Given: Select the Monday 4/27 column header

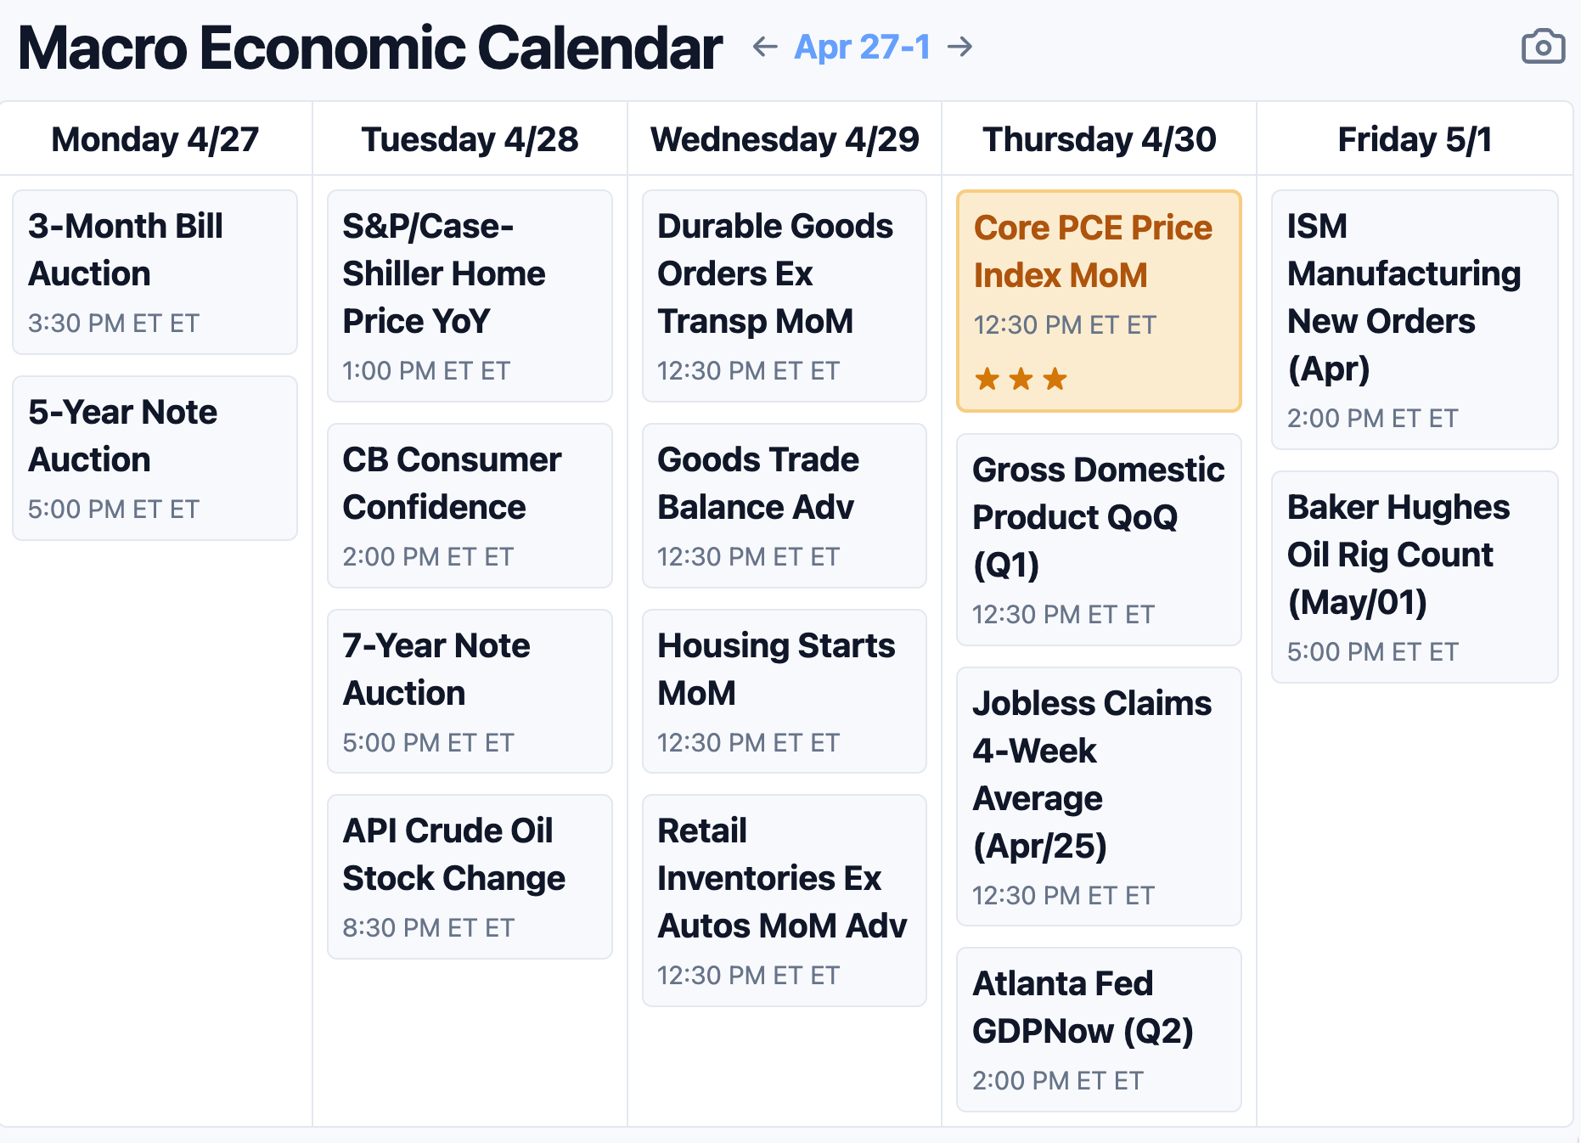Looking at the screenshot, I should tap(155, 139).
